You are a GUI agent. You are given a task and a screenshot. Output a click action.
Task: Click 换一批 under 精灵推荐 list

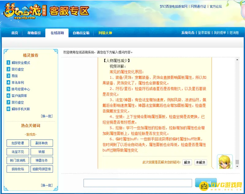pyautogui.click(x=47, y=116)
